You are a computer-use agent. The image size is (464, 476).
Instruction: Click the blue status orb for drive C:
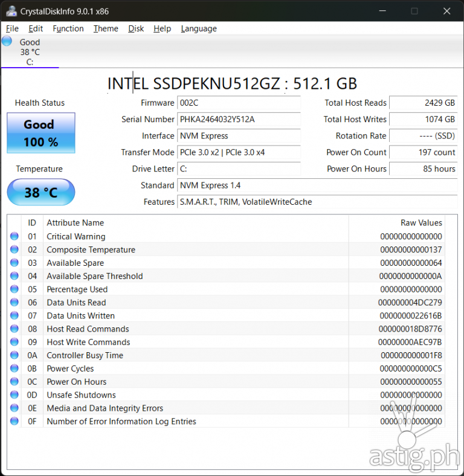coord(7,41)
